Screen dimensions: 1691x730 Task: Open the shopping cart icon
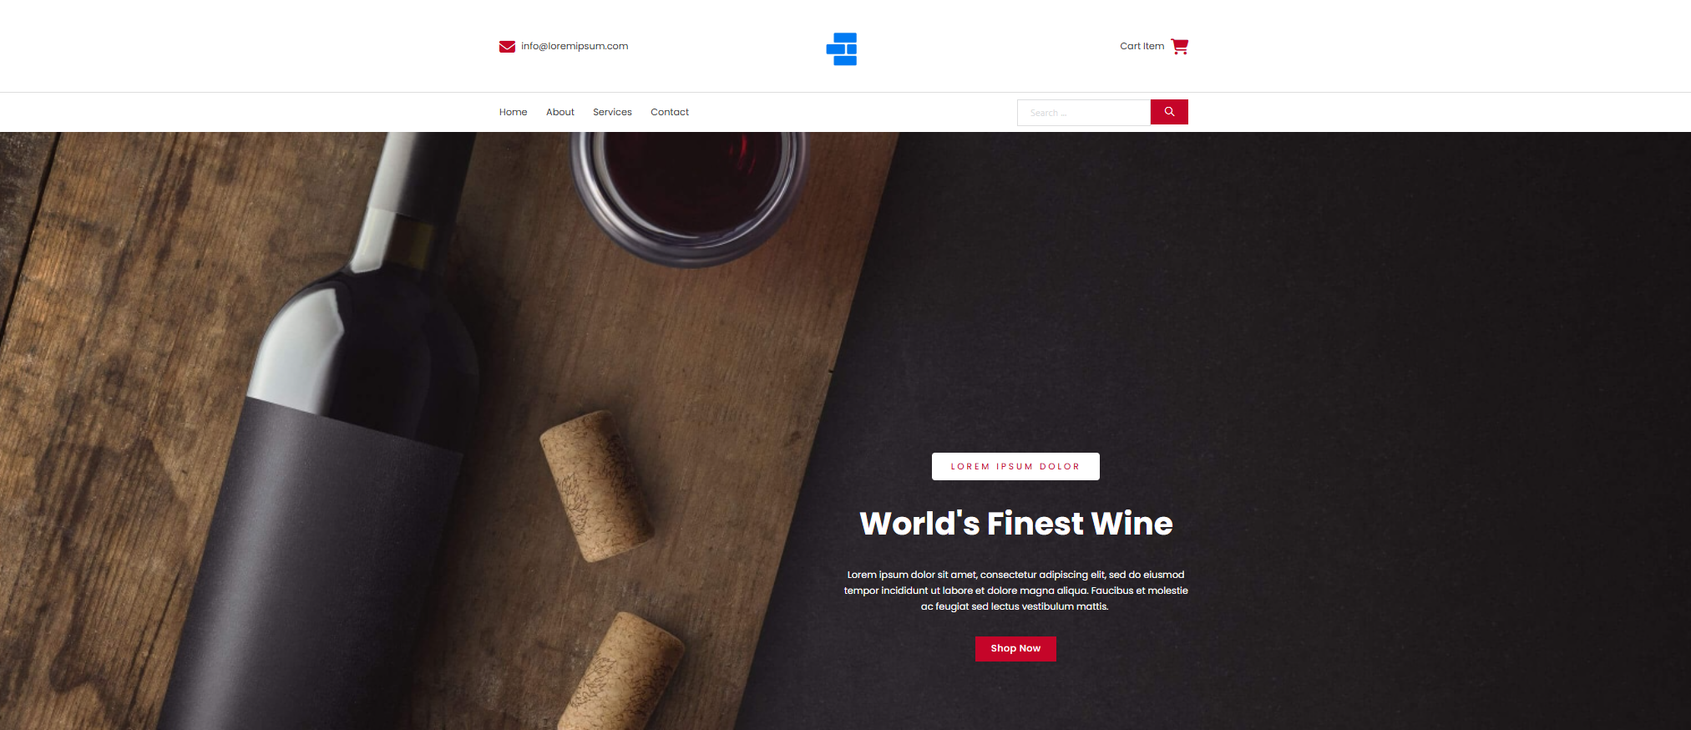tap(1179, 46)
